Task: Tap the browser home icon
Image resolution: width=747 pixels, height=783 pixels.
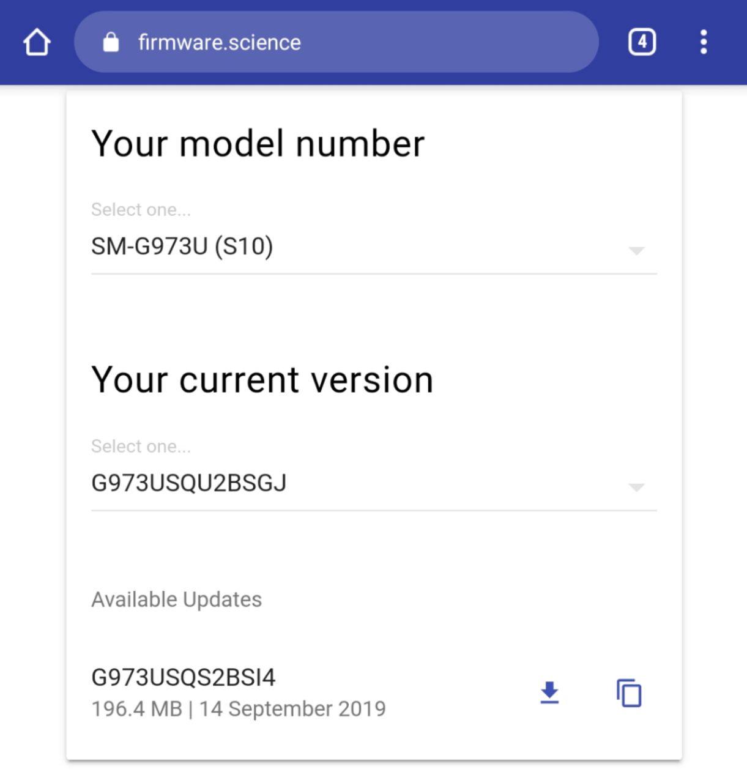Action: 37,42
